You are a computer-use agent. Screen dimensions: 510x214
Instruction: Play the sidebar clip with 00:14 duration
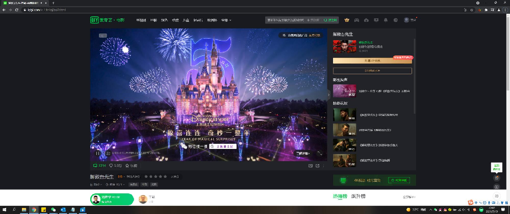pyautogui.click(x=344, y=130)
